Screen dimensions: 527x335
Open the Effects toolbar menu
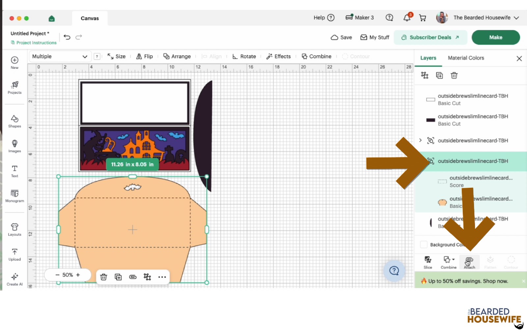279,56
